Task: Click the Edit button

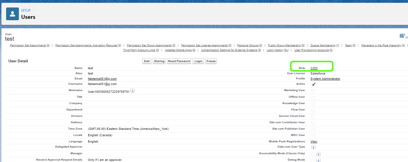Action: coord(147,61)
